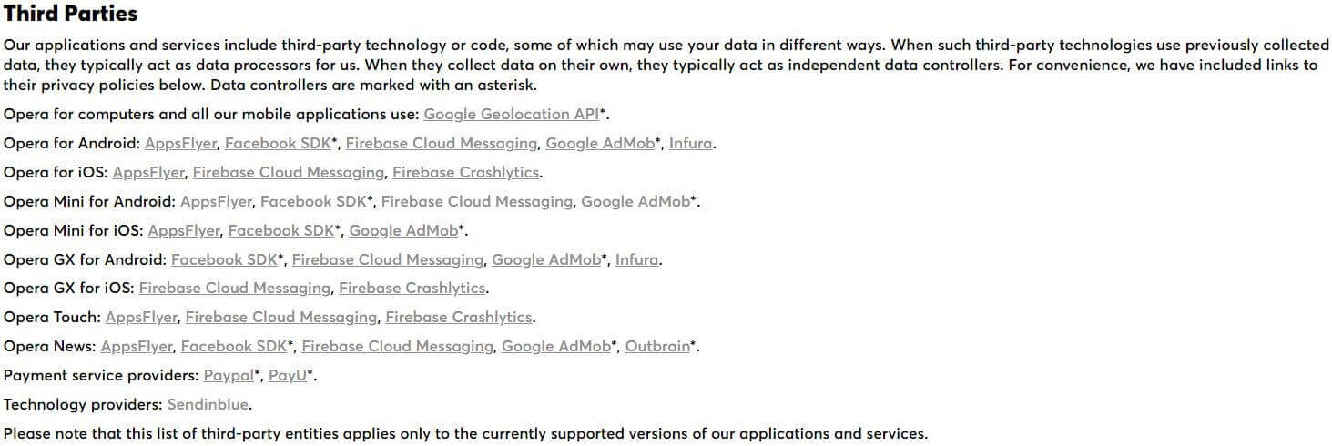Open Facebook SDK link under Opera for Android

pos(278,143)
